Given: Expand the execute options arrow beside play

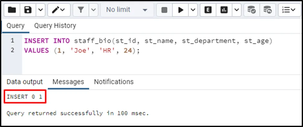Looking at the screenshot, I should 193,10.
